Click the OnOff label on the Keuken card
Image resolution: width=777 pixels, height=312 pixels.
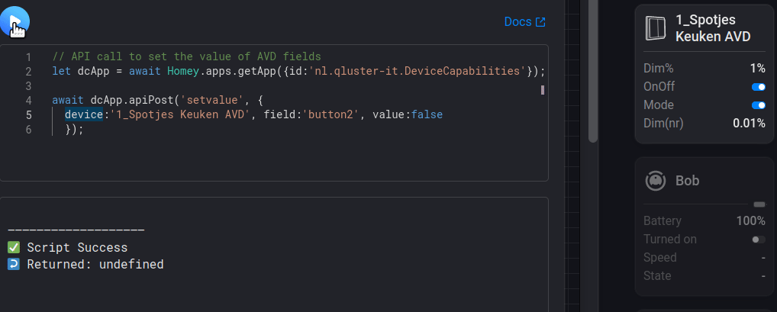(659, 87)
